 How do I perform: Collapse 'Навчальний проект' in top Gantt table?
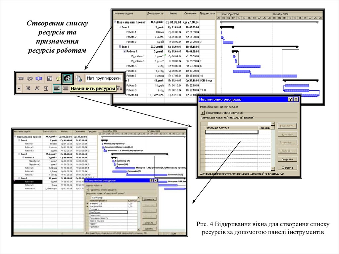point(115,22)
